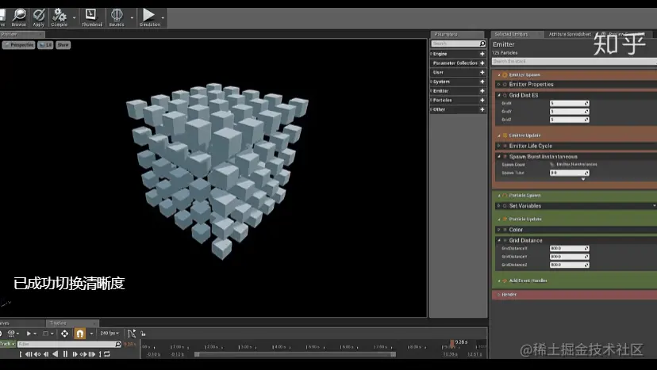The width and height of the screenshot is (657, 370).
Task: Pause timeline playback
Action: tap(65, 354)
